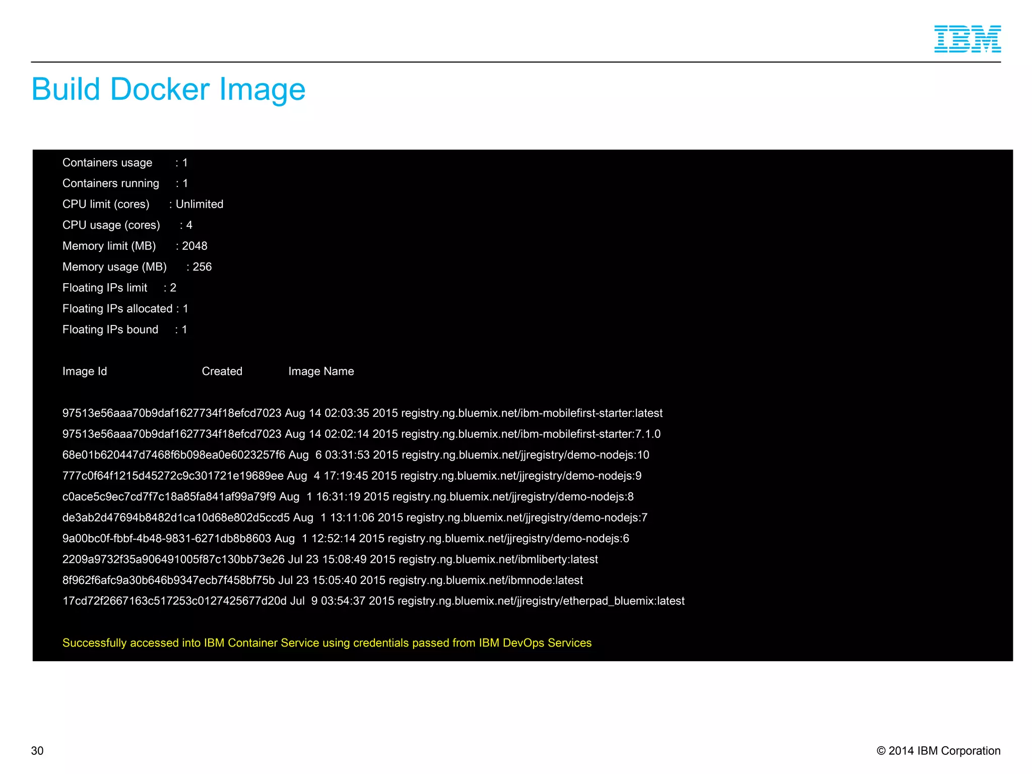Select the demo-nodejs:7 image row

(x=355, y=518)
